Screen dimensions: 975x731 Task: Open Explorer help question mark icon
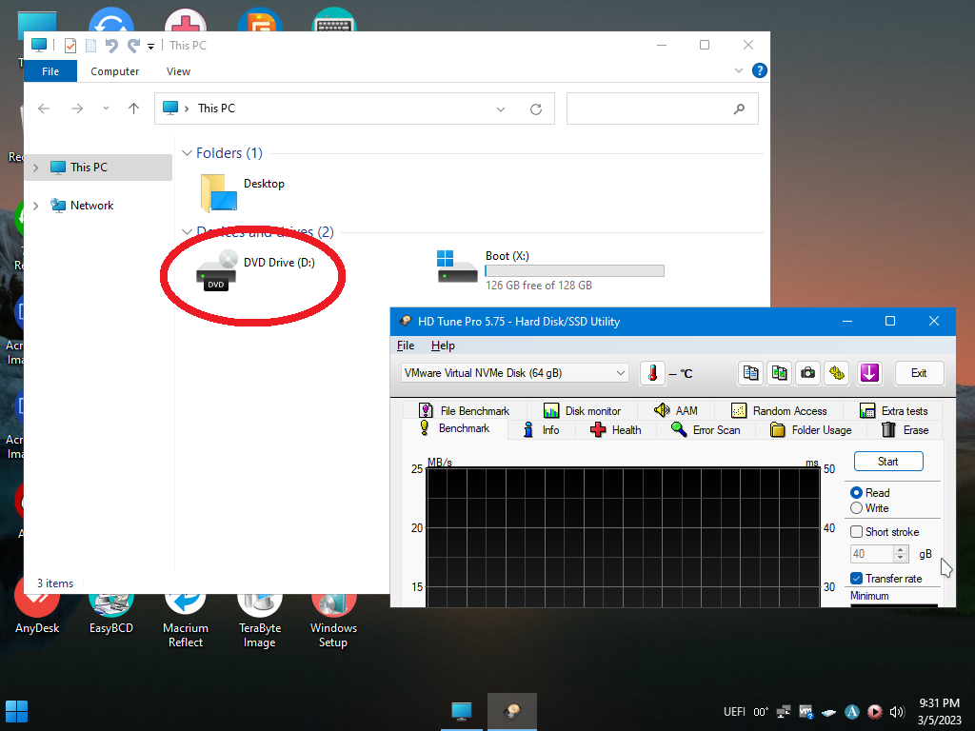pos(759,70)
